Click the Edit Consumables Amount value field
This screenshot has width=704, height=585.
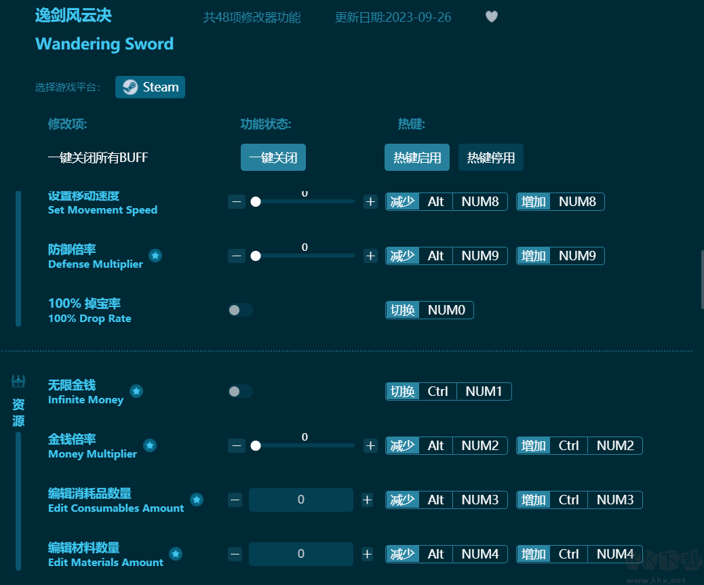click(x=301, y=500)
